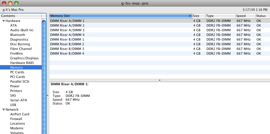
Task: Sort by Memory Slot column header
Action: coord(121,16)
